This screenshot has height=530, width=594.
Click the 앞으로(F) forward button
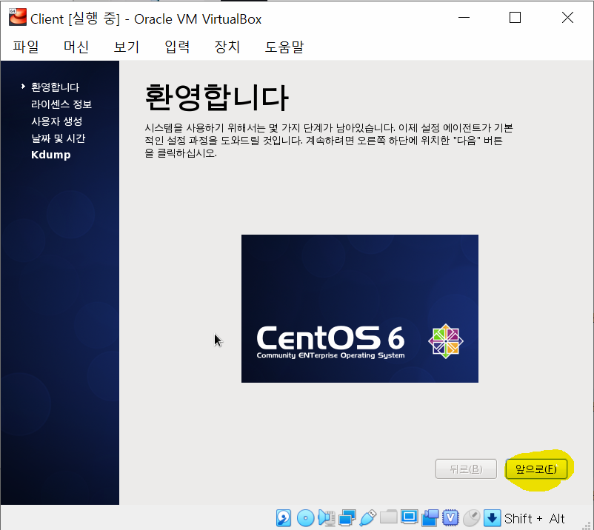pyautogui.click(x=536, y=469)
